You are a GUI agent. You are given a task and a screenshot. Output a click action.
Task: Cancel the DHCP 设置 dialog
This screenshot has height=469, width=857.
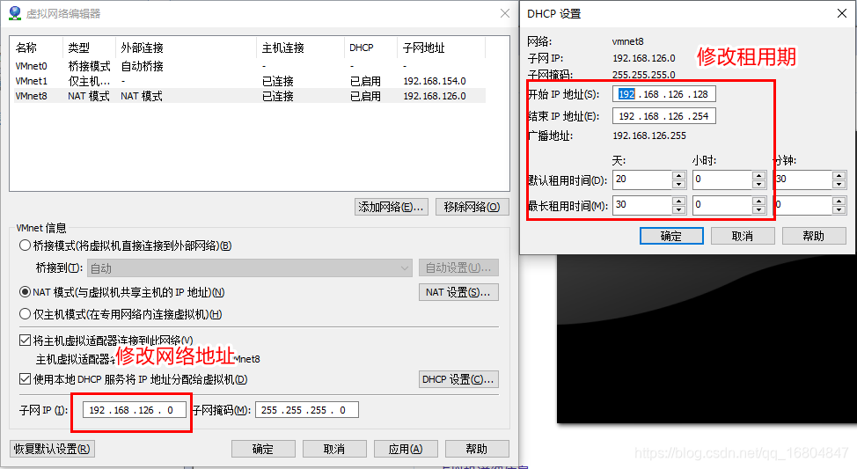743,236
